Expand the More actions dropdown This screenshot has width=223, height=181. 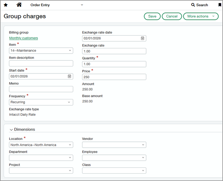[x=201, y=16]
